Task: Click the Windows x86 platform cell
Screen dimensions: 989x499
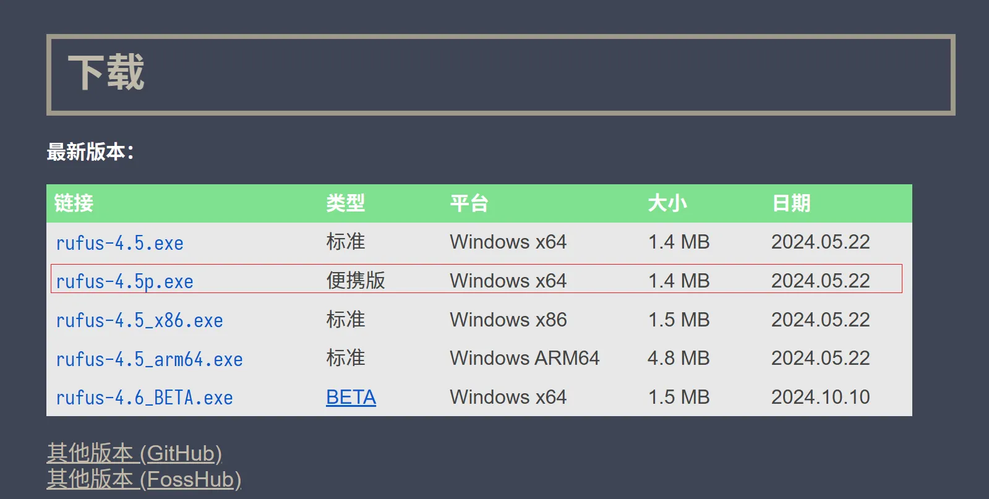Action: point(508,320)
